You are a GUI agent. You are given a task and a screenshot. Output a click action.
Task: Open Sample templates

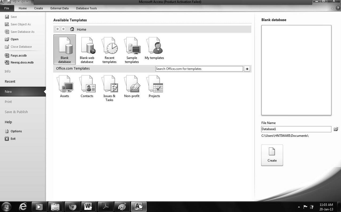(132, 50)
